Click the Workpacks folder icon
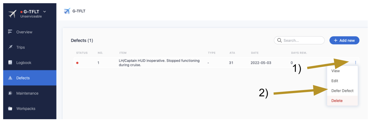Viewport: 372px width, 124px height. (10, 108)
